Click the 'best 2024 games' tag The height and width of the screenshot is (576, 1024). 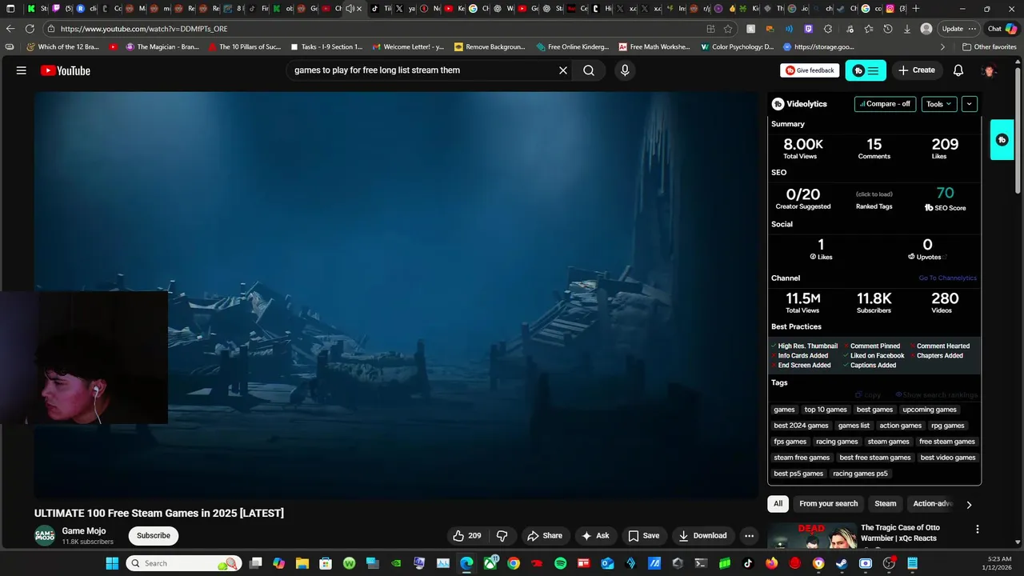801,426
